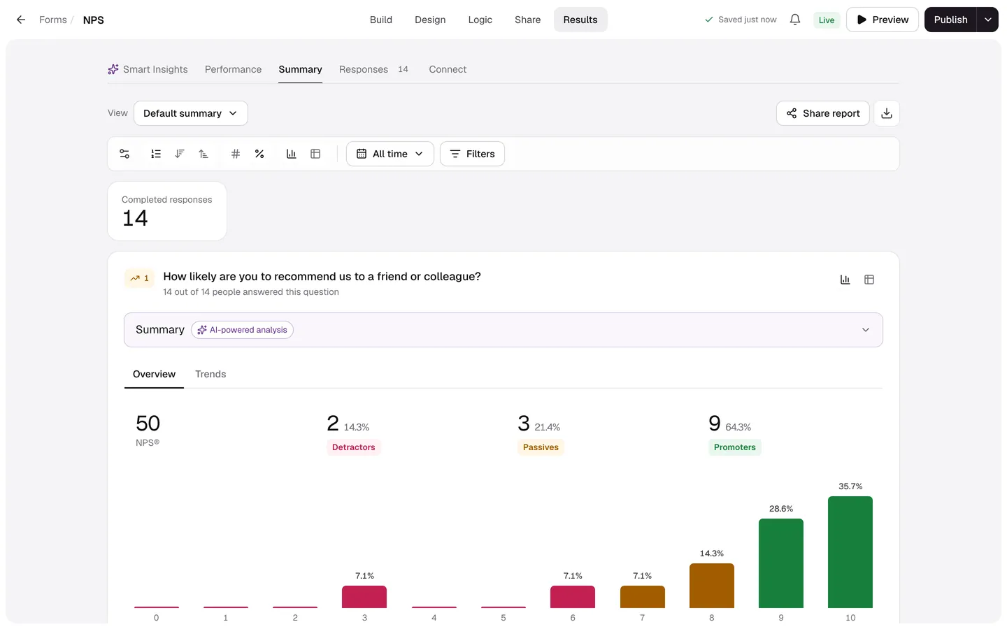Click the green bar for score 9

pyautogui.click(x=781, y=563)
